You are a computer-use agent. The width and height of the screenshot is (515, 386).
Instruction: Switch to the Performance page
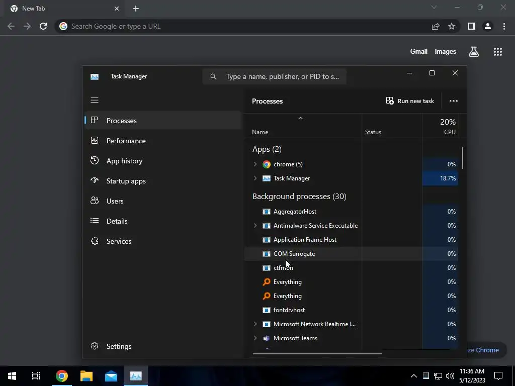tap(163, 141)
